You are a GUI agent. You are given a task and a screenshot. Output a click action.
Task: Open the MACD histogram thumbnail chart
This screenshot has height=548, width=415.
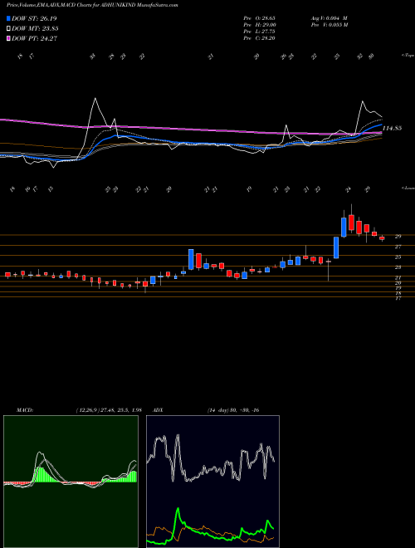[x=71, y=482]
